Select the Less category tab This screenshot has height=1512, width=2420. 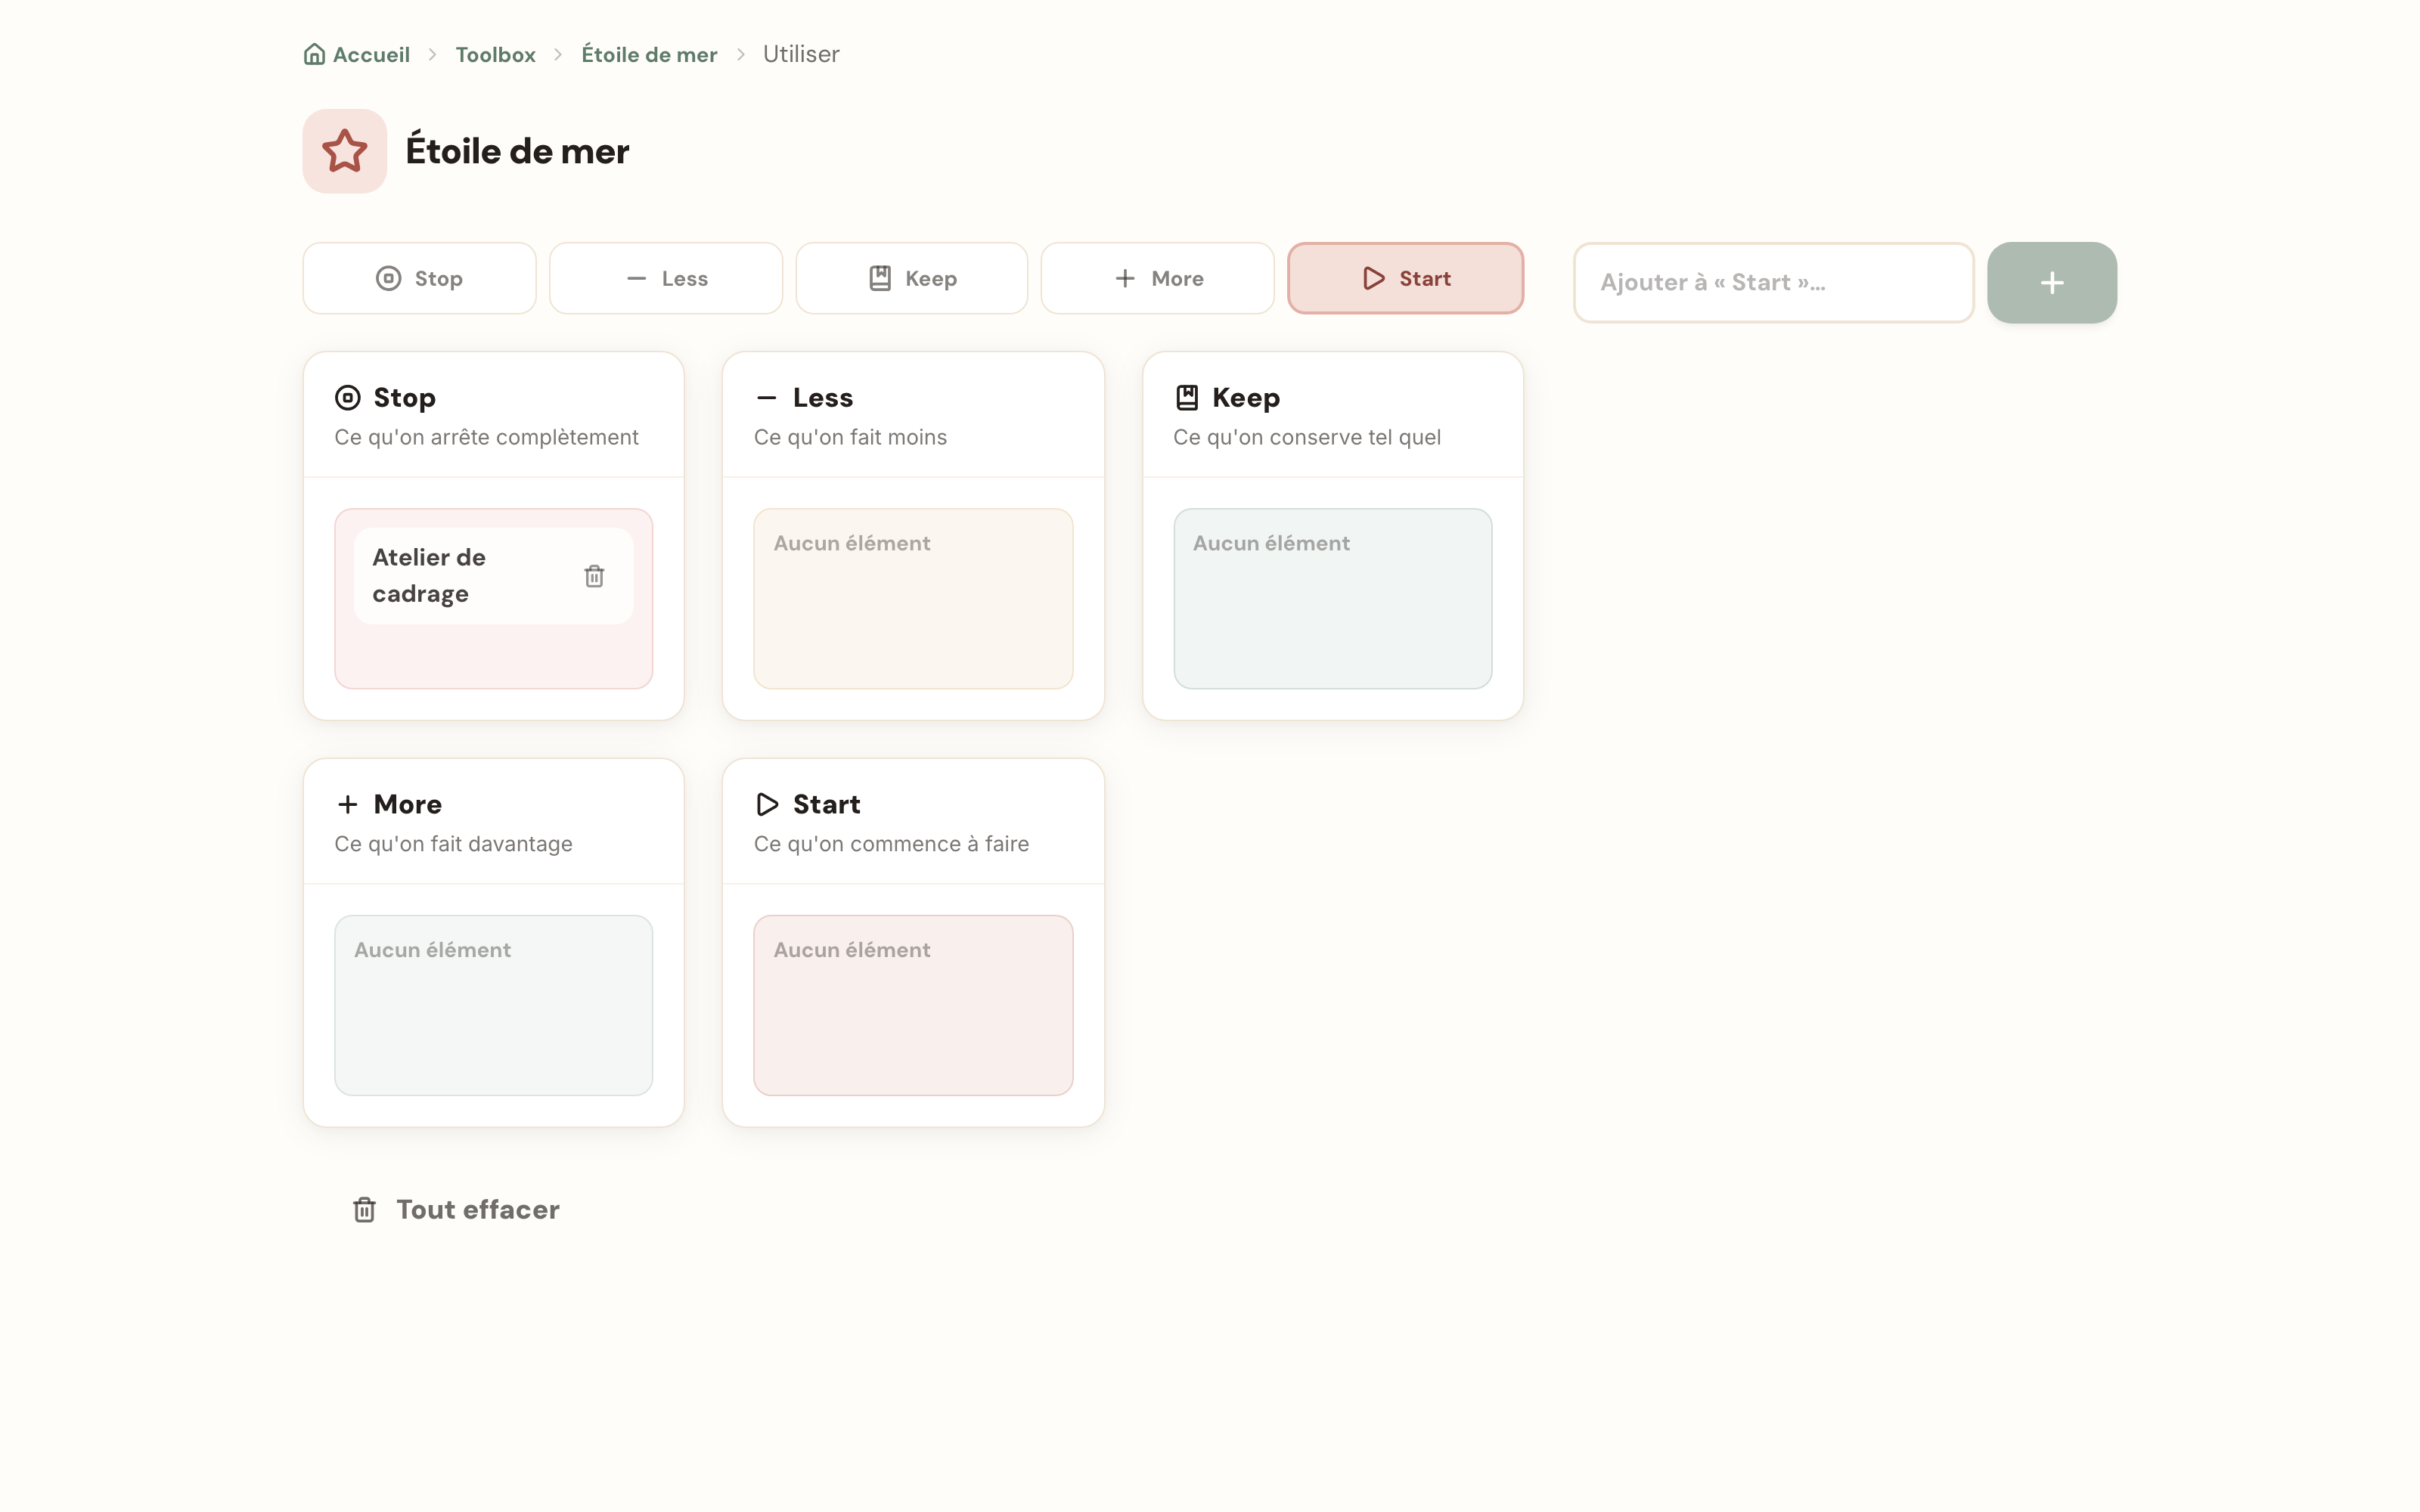coord(666,278)
